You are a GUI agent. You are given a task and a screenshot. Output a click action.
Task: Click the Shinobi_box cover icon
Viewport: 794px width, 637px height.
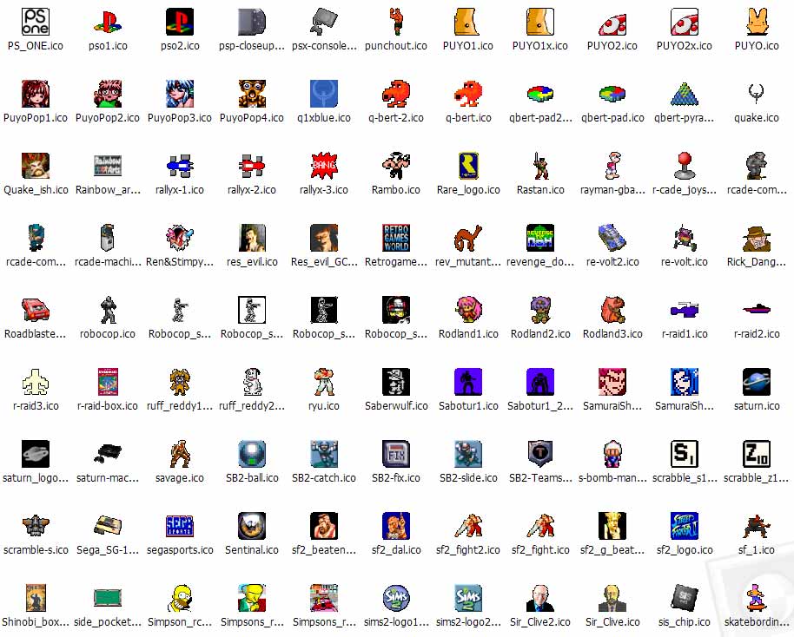[x=36, y=598]
